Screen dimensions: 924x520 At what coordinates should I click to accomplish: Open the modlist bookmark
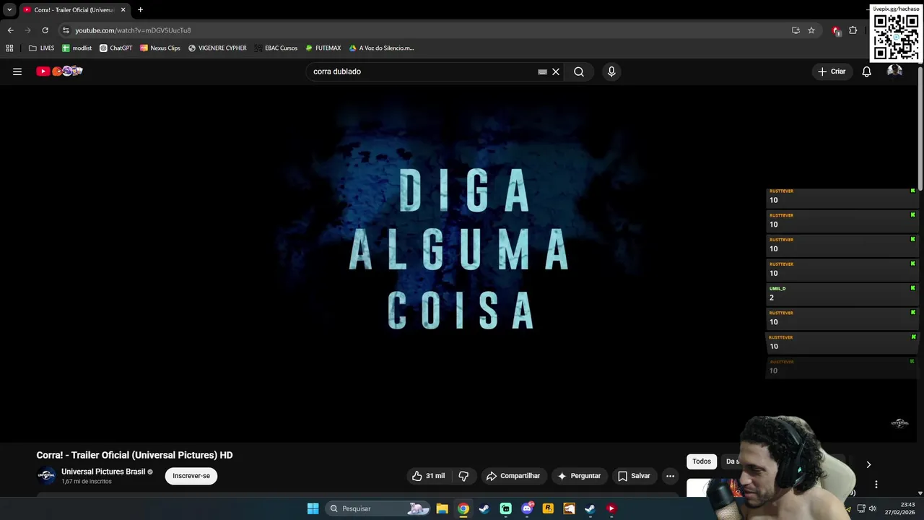(x=77, y=48)
